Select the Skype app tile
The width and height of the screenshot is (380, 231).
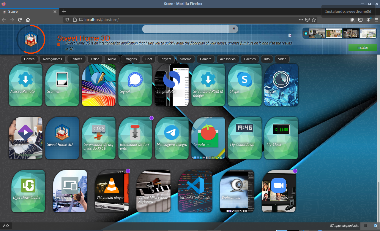pos(245,85)
